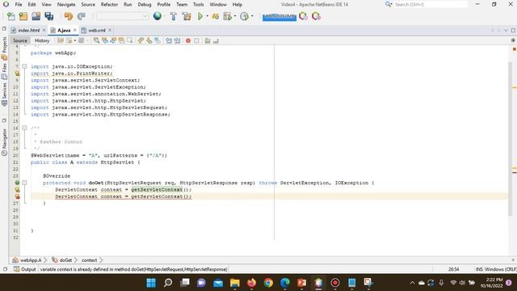Image resolution: width=517 pixels, height=291 pixels.
Task: Open the Refactor menu
Action: (x=109, y=5)
